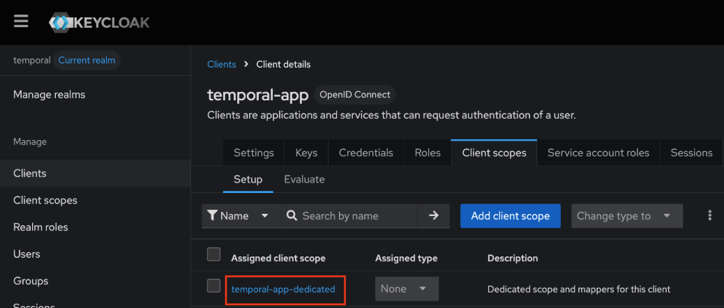Click the Search by name field

349,216
